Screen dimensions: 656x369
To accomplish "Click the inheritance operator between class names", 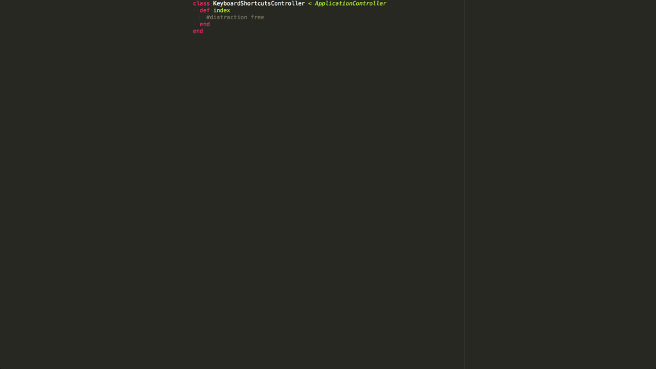I will [309, 3].
